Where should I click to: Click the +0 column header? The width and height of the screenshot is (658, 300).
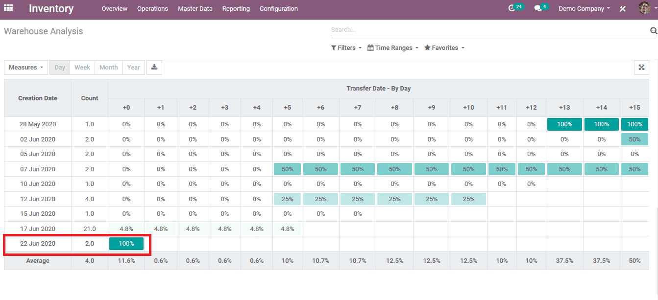click(x=126, y=108)
